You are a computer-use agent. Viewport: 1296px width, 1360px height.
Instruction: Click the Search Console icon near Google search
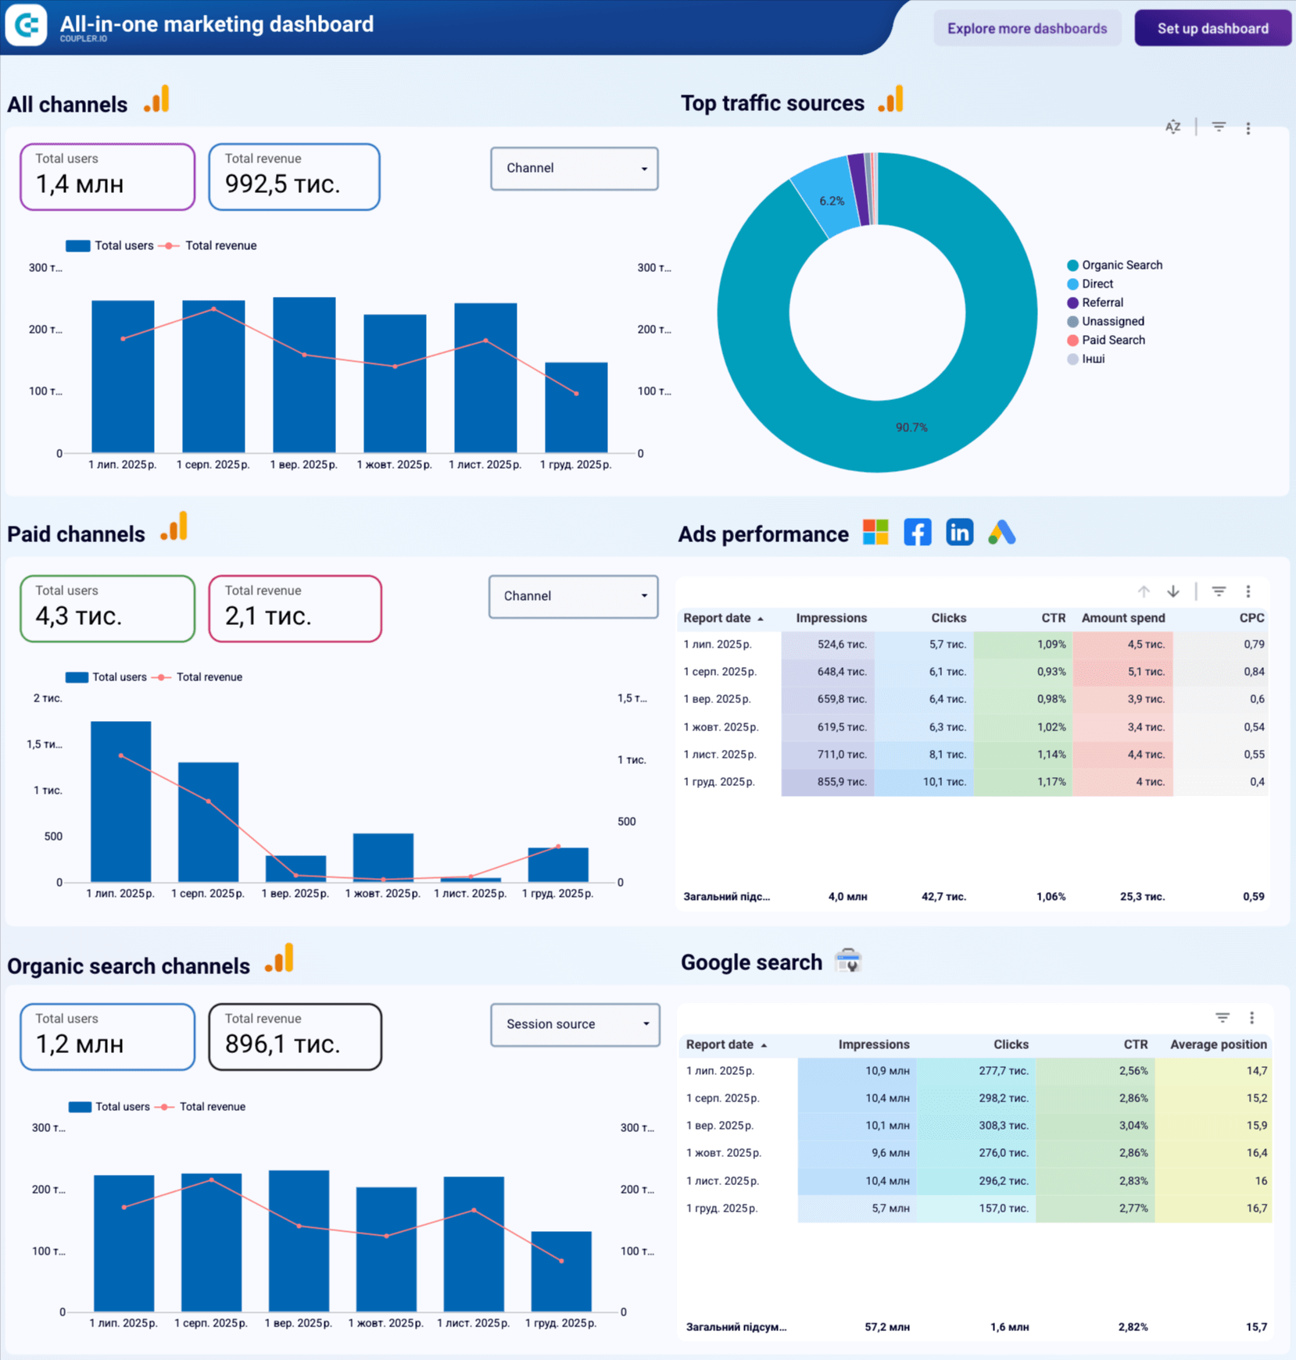[849, 961]
